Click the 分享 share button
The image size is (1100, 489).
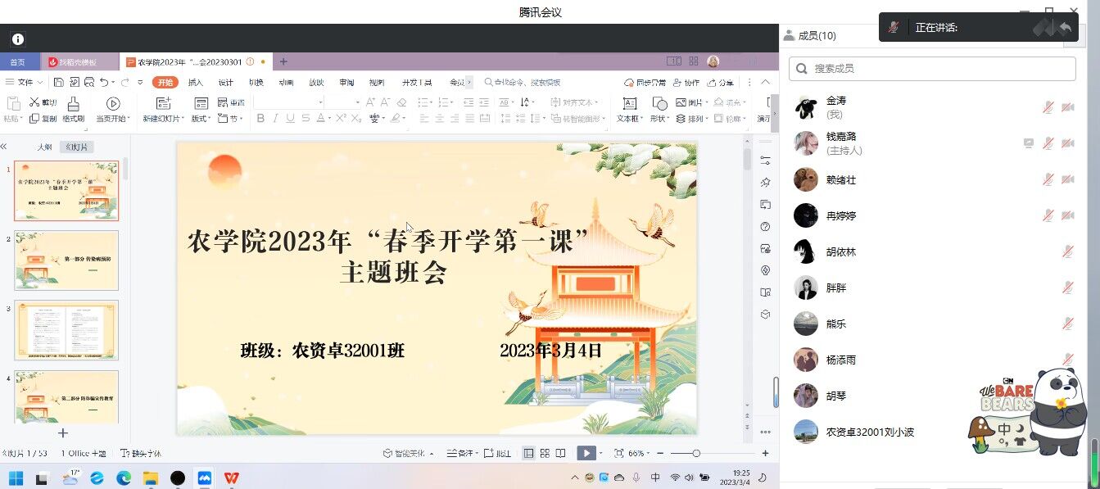(x=721, y=83)
